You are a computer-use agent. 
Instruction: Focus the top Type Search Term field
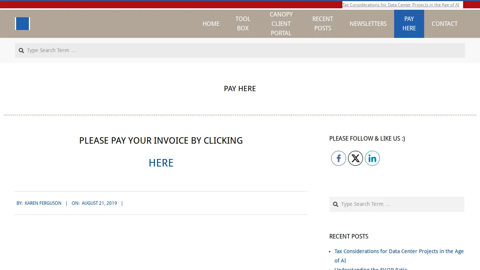[240, 50]
